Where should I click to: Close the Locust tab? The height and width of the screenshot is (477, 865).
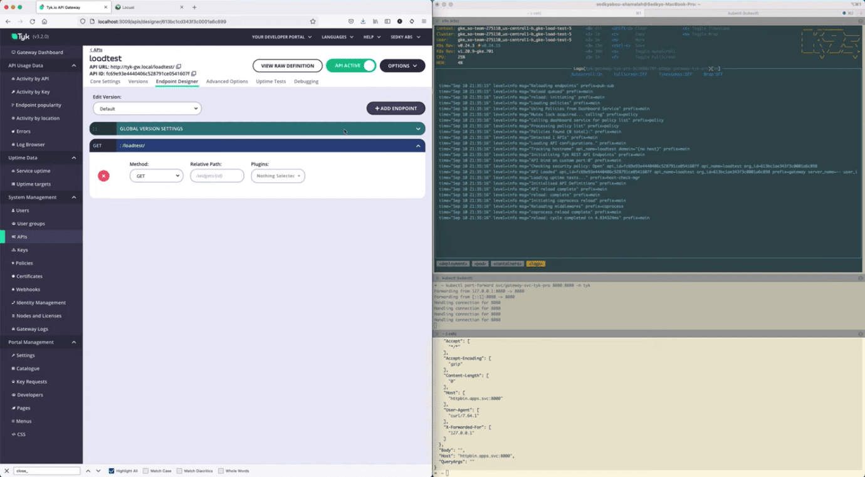tap(182, 8)
